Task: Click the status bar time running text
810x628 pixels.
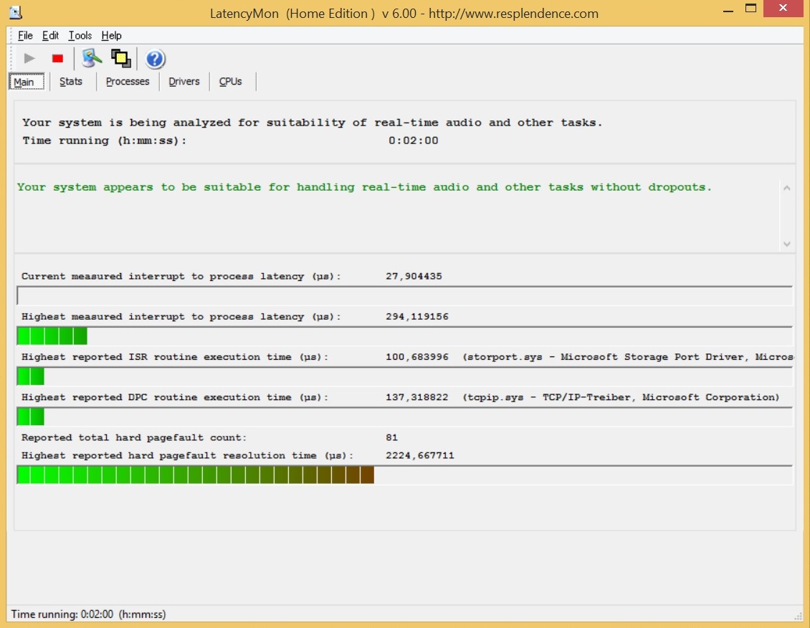Action: [88, 614]
